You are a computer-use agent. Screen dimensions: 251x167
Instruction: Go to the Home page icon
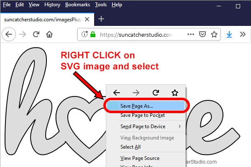(x=50, y=35)
